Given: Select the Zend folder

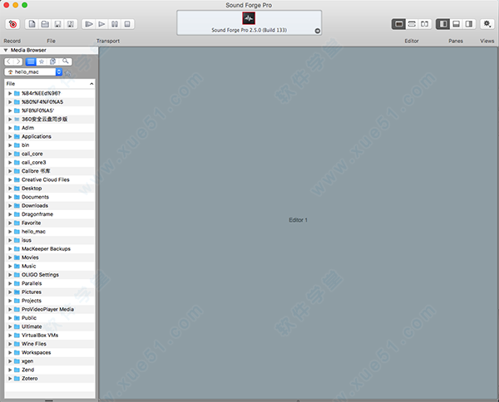Looking at the screenshot, I should (x=50, y=370).
